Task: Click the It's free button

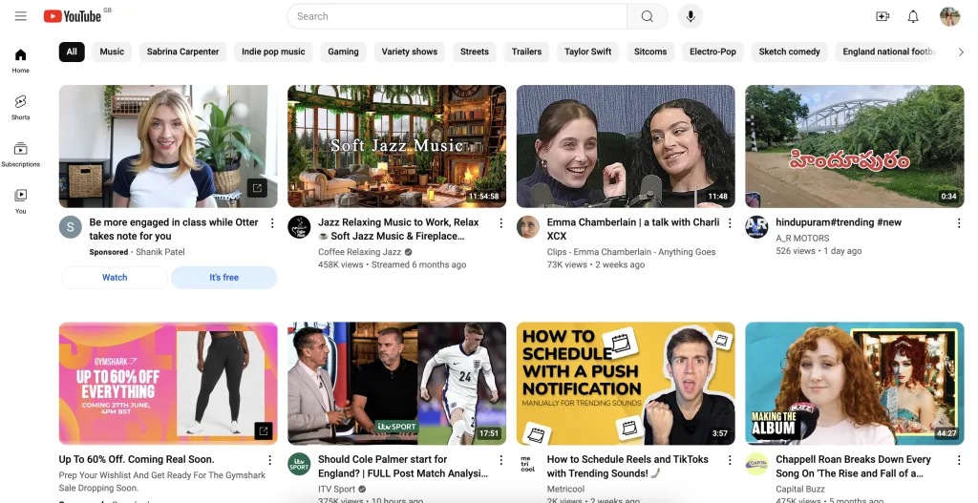Action: pyautogui.click(x=223, y=278)
